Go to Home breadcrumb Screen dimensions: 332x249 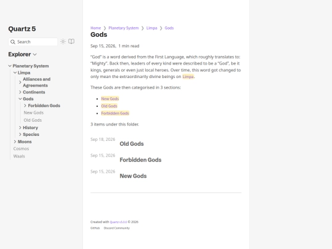[x=96, y=28]
